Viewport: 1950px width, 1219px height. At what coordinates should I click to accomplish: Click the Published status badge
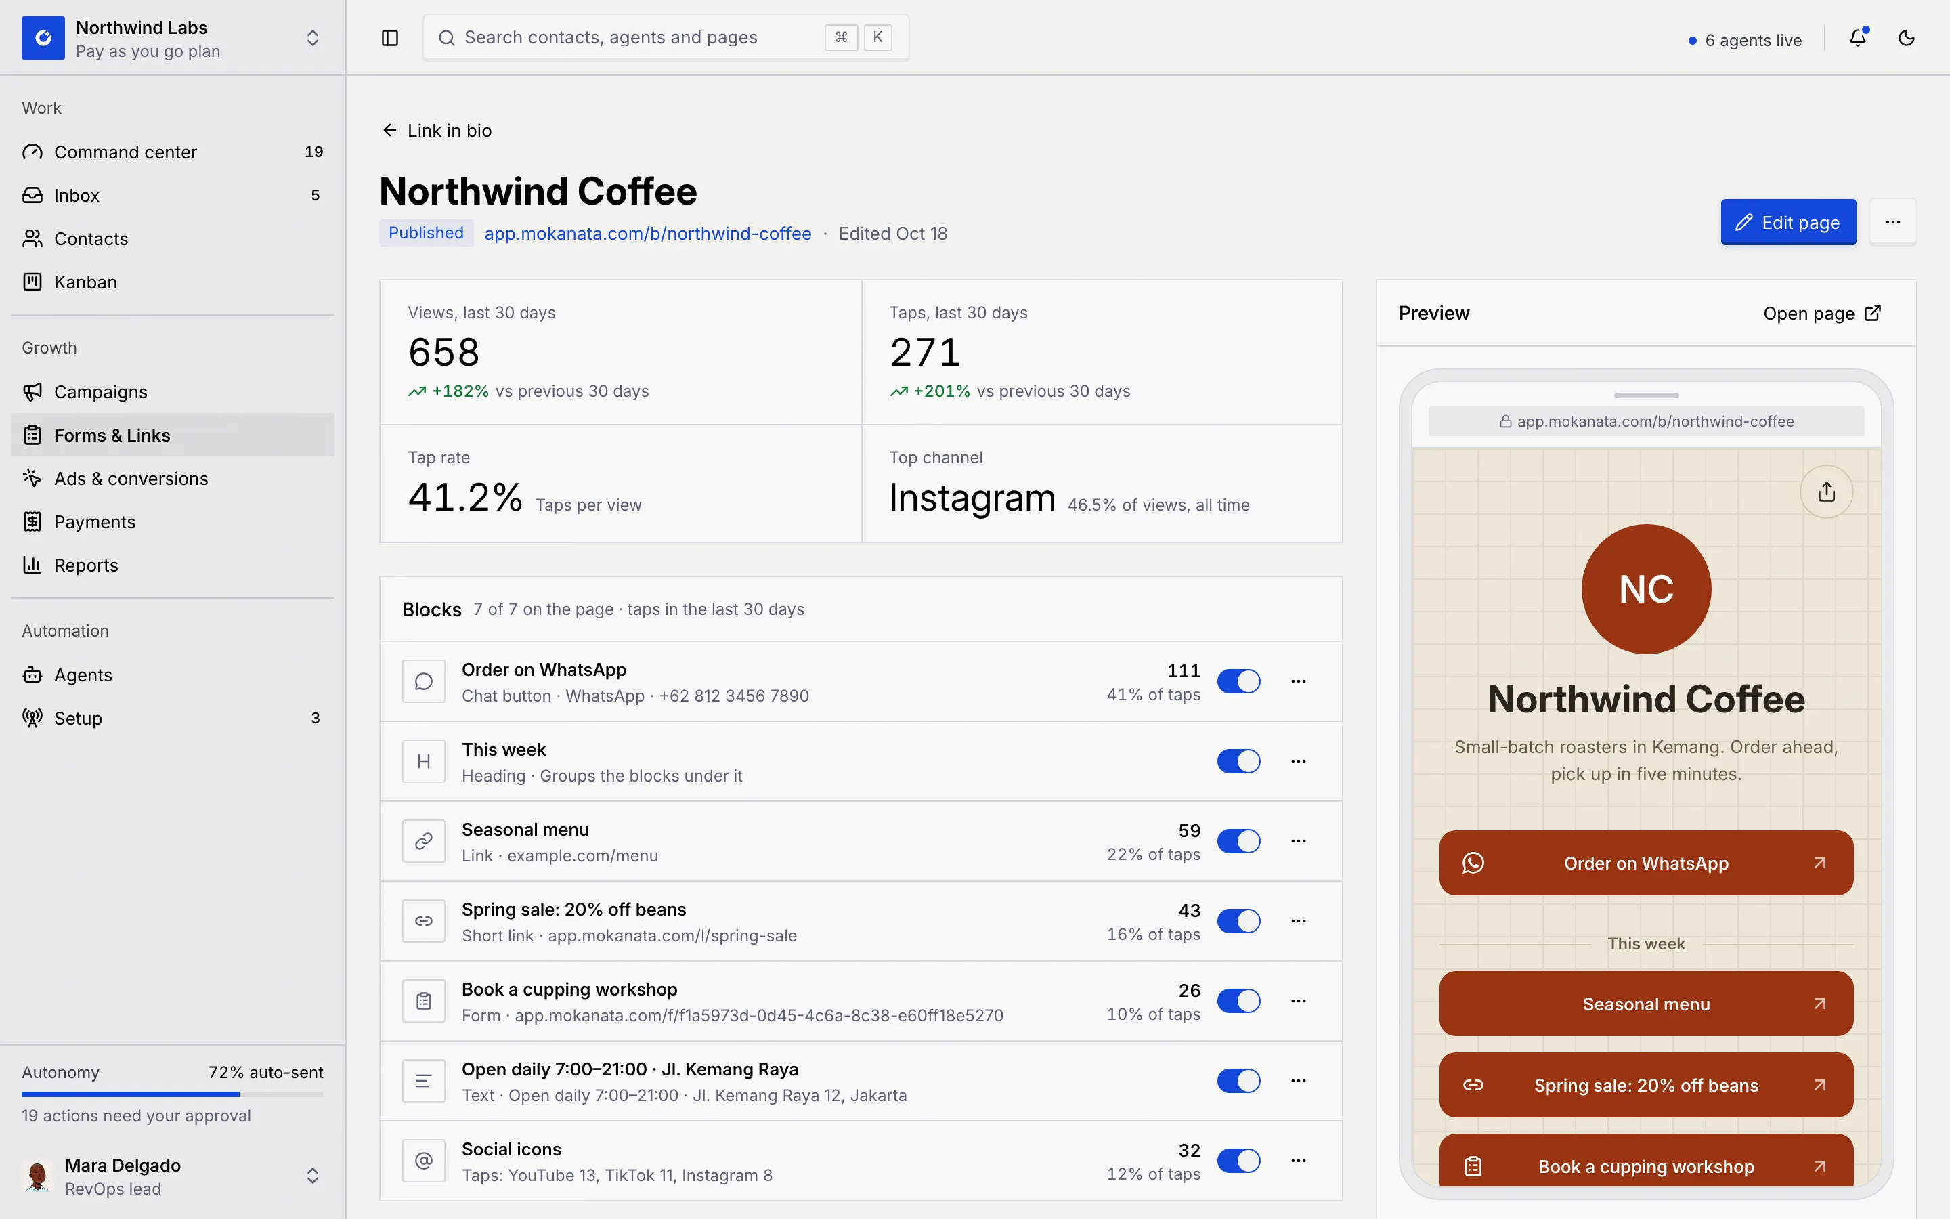click(427, 233)
